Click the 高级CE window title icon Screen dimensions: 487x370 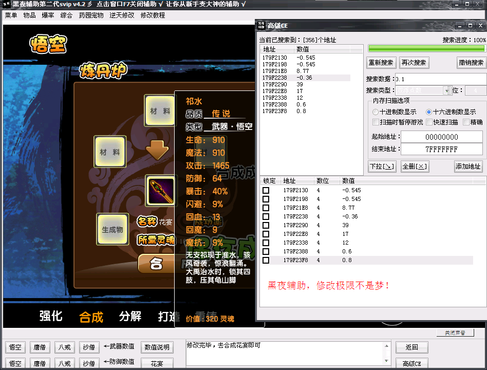click(261, 26)
